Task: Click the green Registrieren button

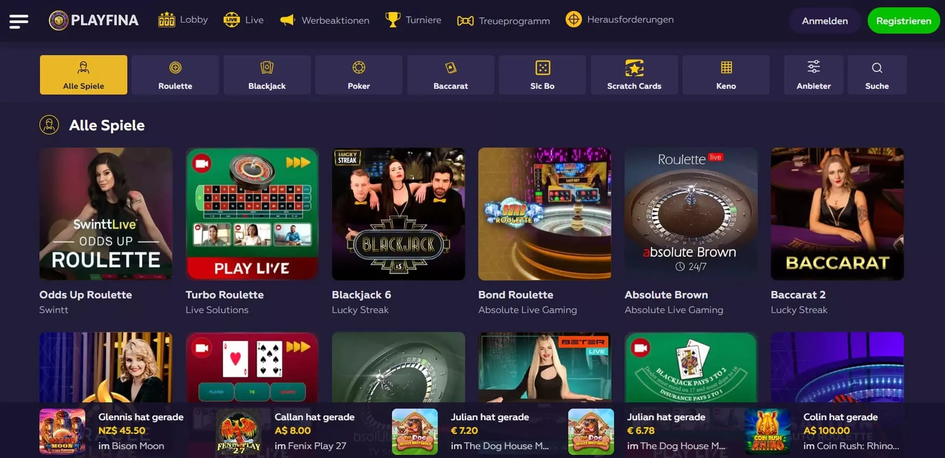Action: tap(903, 21)
